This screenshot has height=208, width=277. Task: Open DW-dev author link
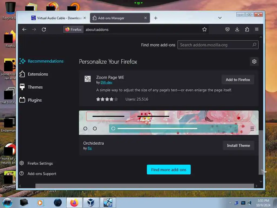click(106, 82)
